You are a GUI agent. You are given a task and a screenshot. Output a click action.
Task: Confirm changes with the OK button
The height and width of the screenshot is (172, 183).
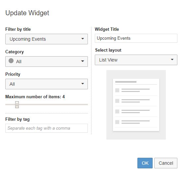145,163
